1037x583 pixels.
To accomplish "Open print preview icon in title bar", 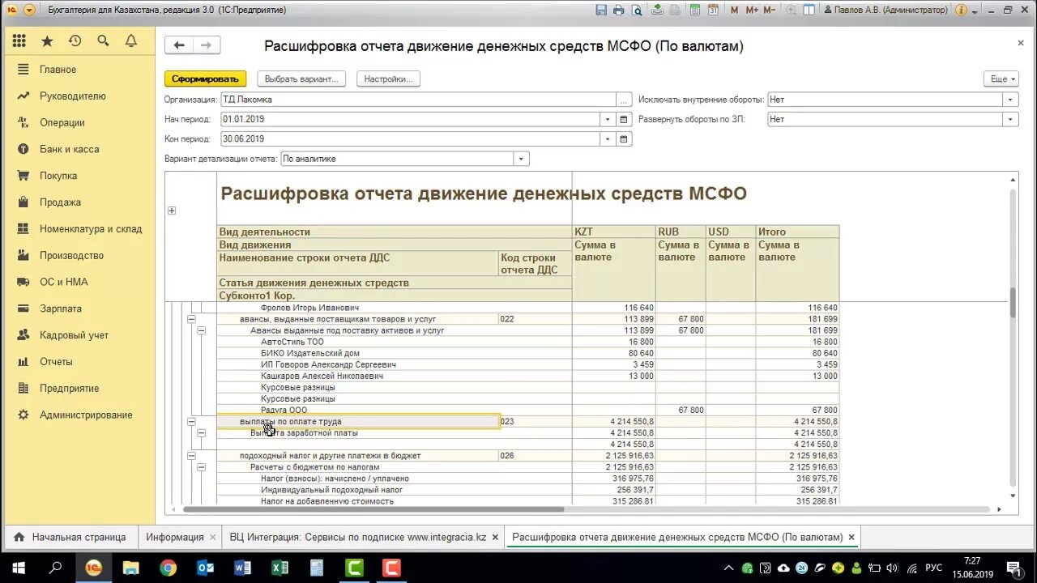I will 638,11.
